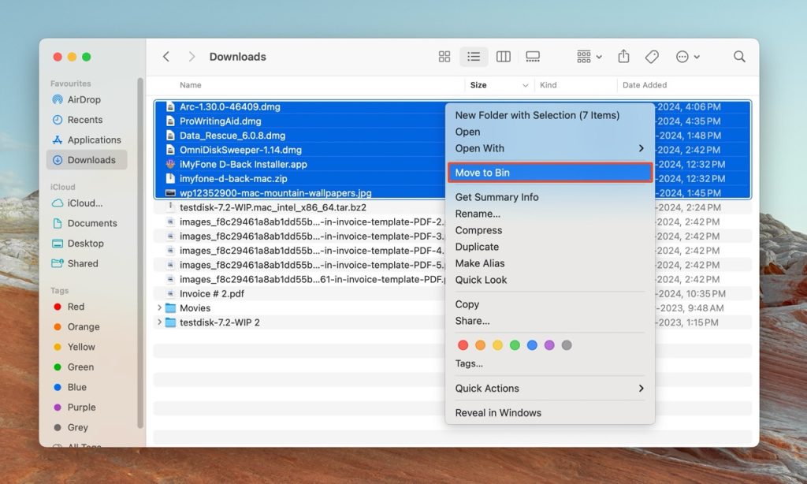Viewport: 807px width, 484px height.
Task: Open the Share icon in the toolbar
Action: [623, 56]
